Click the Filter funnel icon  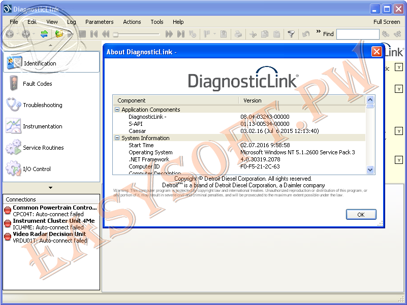tap(291, 34)
